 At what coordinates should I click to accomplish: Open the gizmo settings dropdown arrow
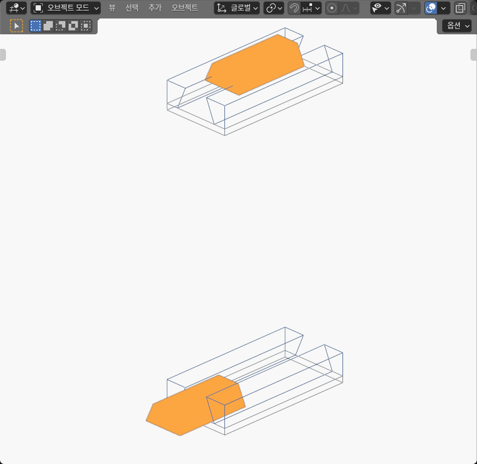point(414,8)
